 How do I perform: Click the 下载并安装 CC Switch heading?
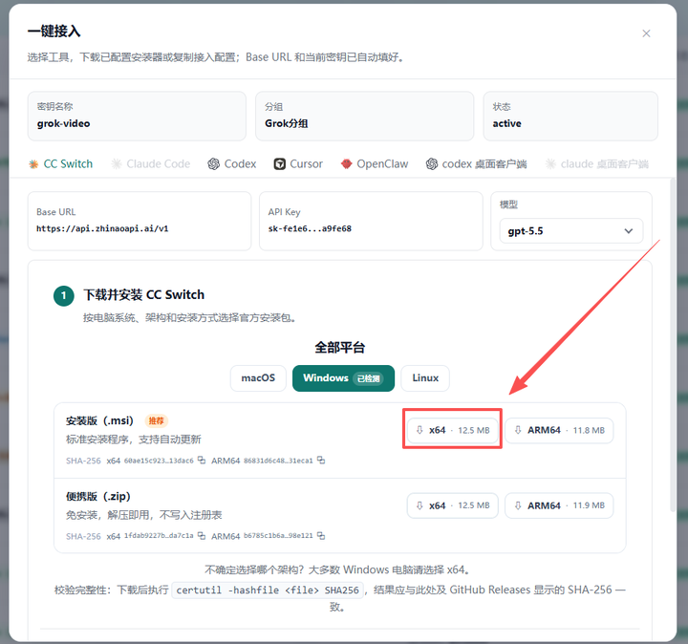pos(144,295)
